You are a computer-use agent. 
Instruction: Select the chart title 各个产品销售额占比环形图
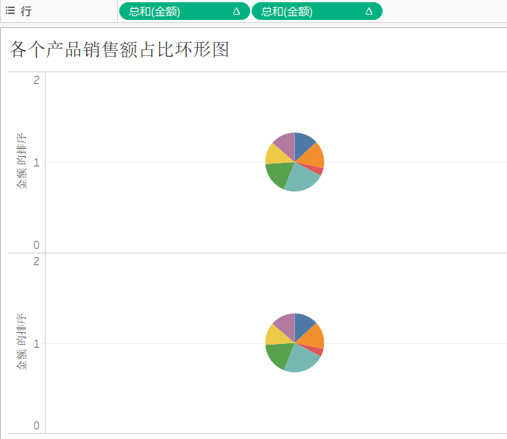point(120,49)
